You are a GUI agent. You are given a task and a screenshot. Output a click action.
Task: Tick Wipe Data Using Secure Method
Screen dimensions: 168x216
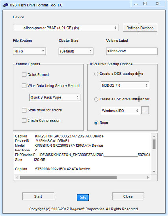click(x=24, y=86)
